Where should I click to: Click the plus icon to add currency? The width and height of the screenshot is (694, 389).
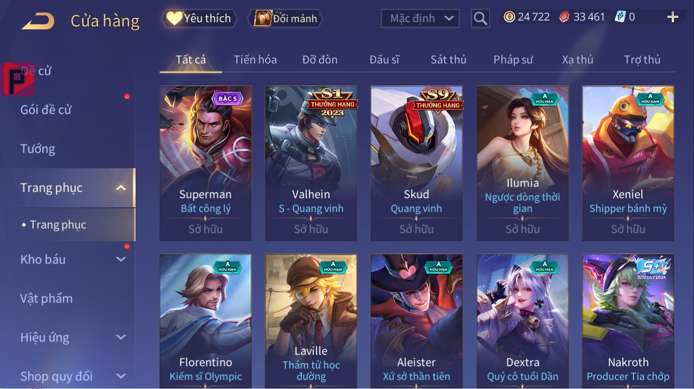coord(673,17)
